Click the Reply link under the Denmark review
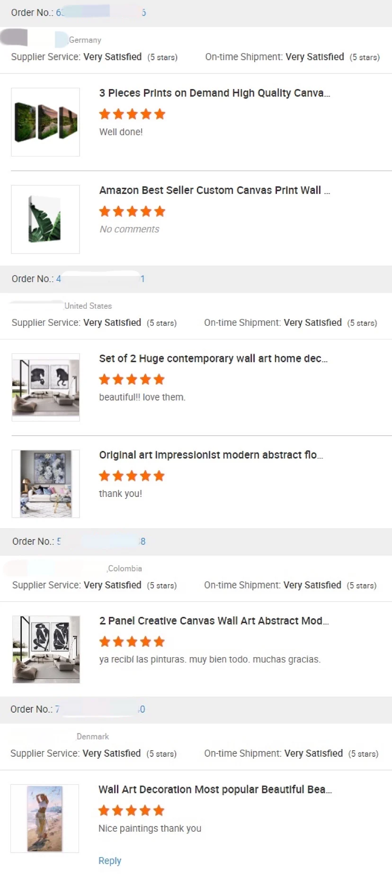This screenshot has width=392, height=881. tap(110, 861)
